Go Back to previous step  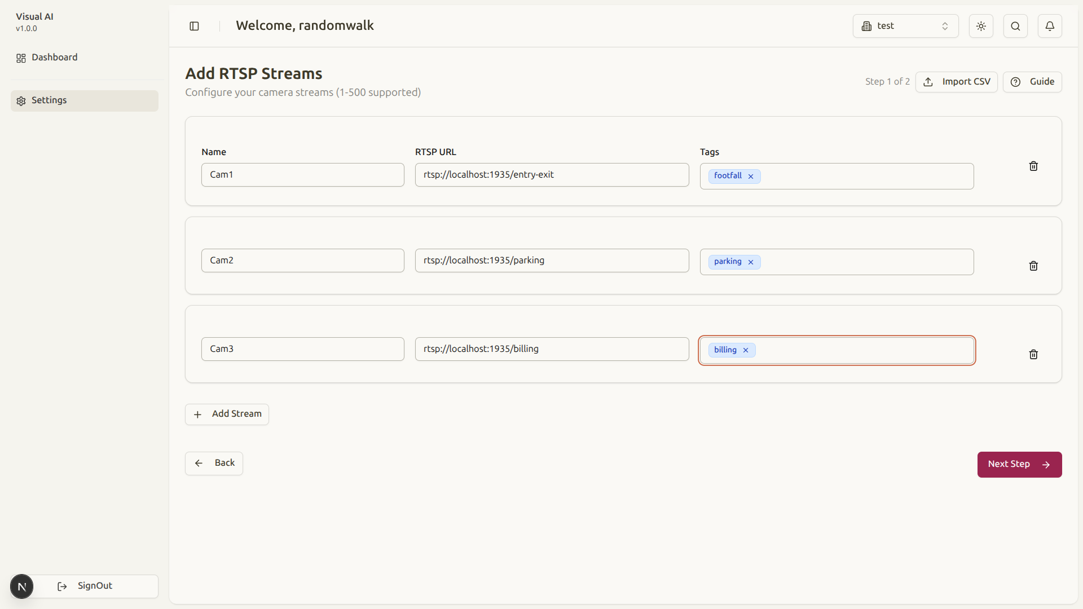(x=214, y=463)
